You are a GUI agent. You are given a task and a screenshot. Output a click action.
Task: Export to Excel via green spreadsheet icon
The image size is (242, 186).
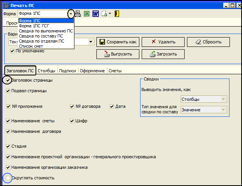[87, 14]
